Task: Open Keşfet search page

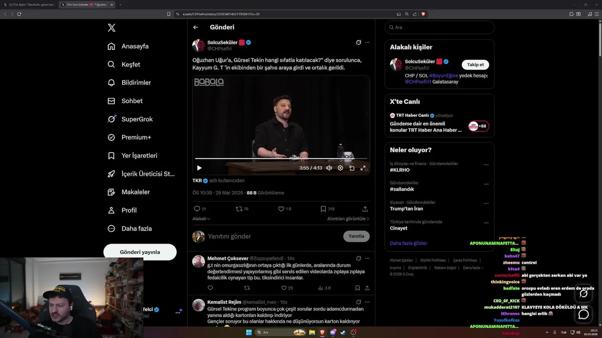Action: click(x=124, y=64)
